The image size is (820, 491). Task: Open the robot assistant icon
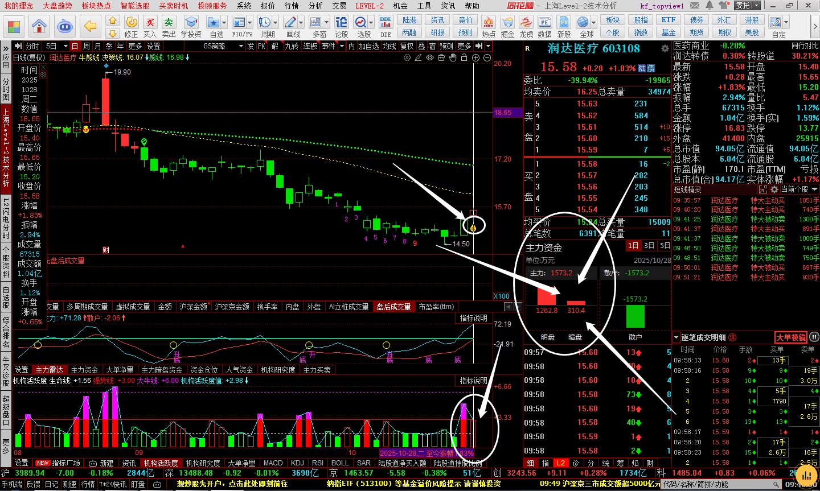click(65, 26)
